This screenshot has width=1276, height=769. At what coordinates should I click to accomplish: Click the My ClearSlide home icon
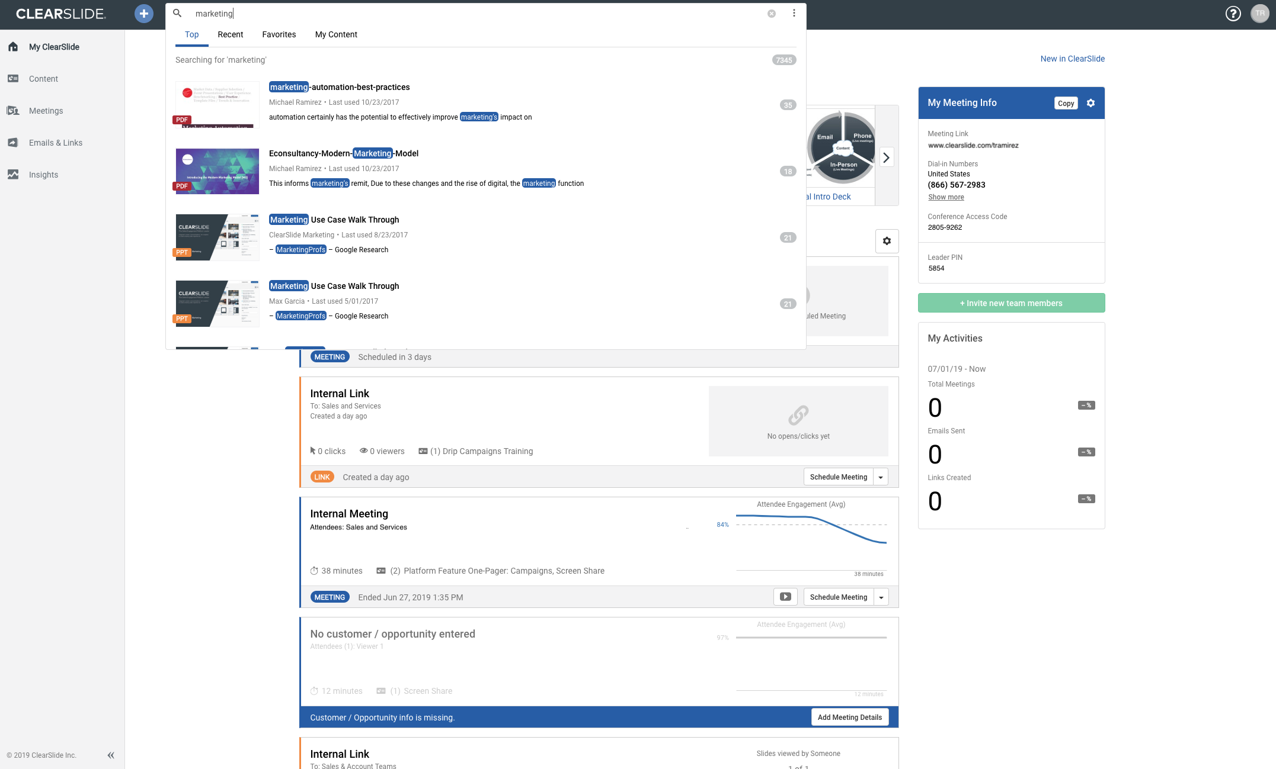point(13,47)
